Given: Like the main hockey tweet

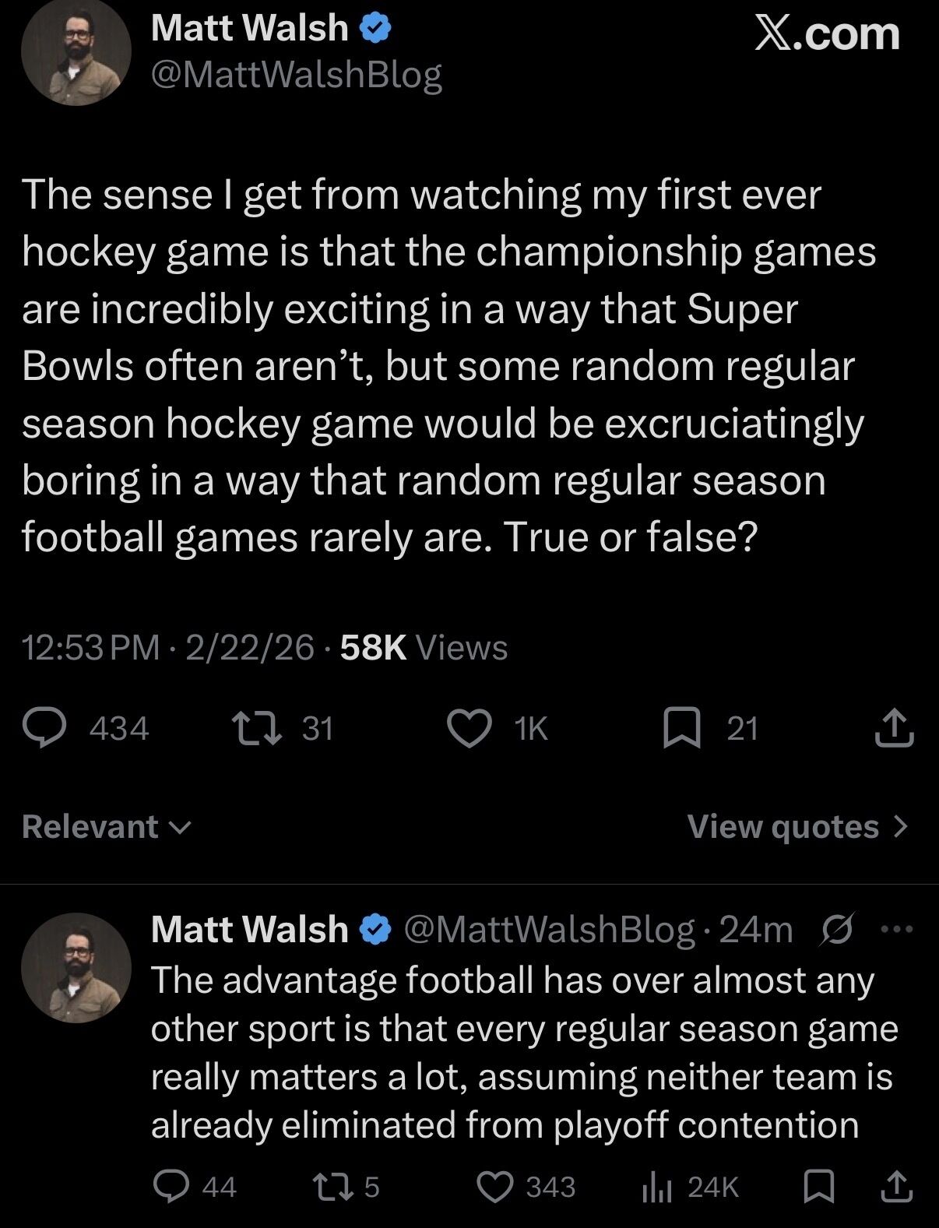Looking at the screenshot, I should 469,729.
